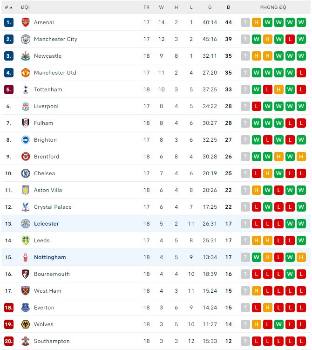Click Manchester Utd's red L form badge
Viewport: 312px width, 350px height.
tap(301, 73)
